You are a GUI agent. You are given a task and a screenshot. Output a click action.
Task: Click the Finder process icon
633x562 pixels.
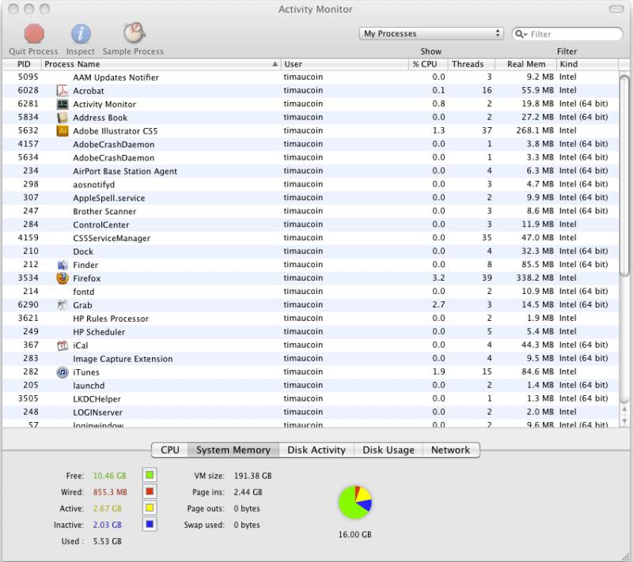pyautogui.click(x=63, y=265)
